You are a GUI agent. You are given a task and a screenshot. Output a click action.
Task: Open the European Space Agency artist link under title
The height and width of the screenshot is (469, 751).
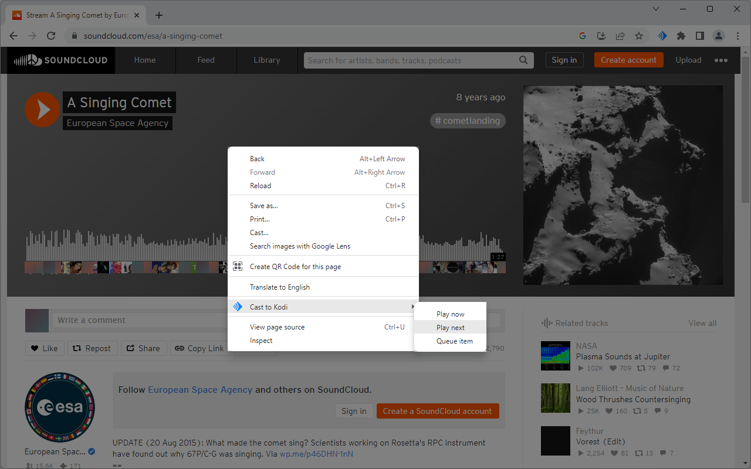tap(117, 123)
